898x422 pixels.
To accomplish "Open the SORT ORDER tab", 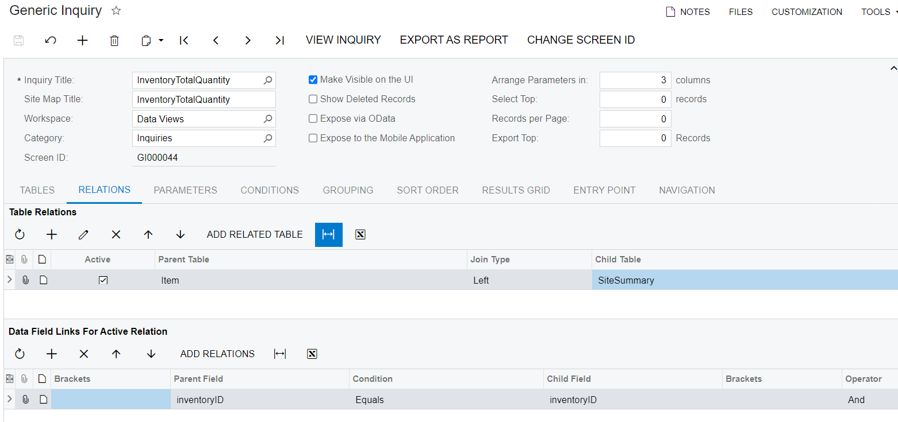I will (428, 190).
